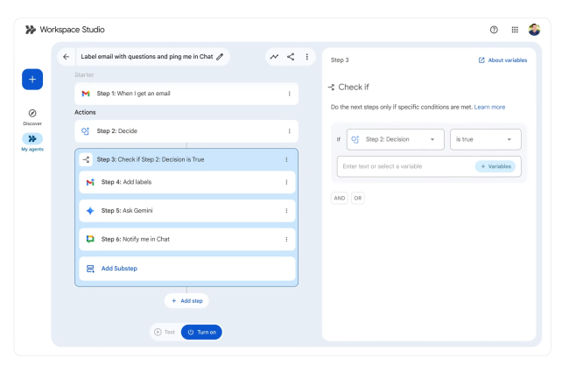
Task: Click the user profile avatar
Action: [x=534, y=29]
